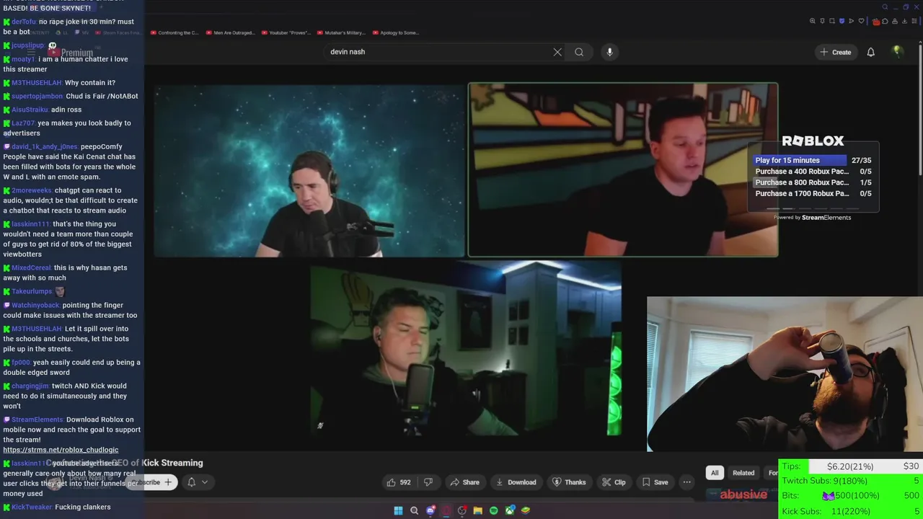The height and width of the screenshot is (519, 923).
Task: Save the video to a playlist
Action: 655,482
